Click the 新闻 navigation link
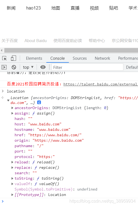Viewport: 138px width, 206px height. [x=11, y=8]
